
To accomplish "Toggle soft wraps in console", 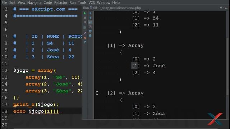I will 90,22.
